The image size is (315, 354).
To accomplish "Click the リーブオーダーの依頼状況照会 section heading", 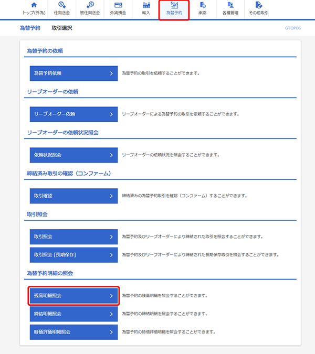I will (x=62, y=133).
